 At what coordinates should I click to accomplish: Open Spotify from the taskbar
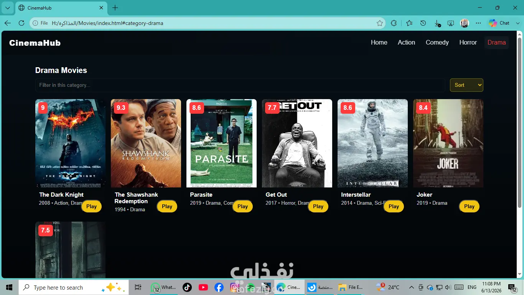tap(250, 287)
